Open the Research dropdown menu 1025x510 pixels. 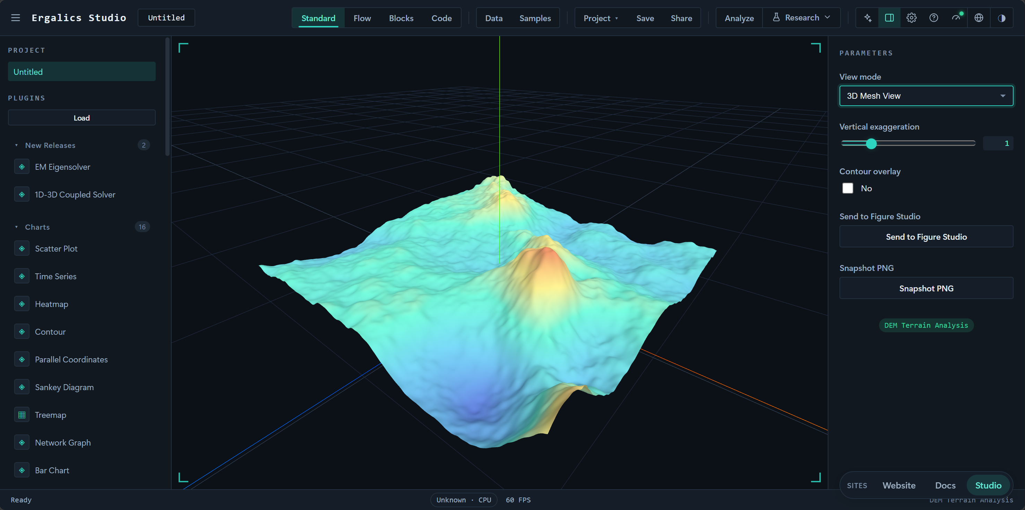pyautogui.click(x=801, y=18)
